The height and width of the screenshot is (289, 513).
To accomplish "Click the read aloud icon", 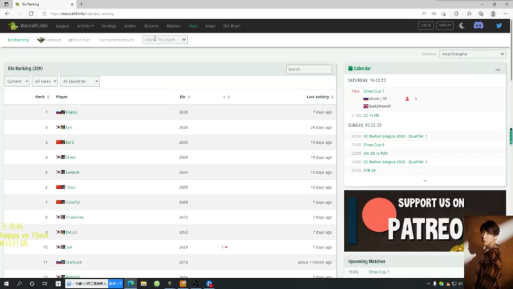I will [424, 13].
